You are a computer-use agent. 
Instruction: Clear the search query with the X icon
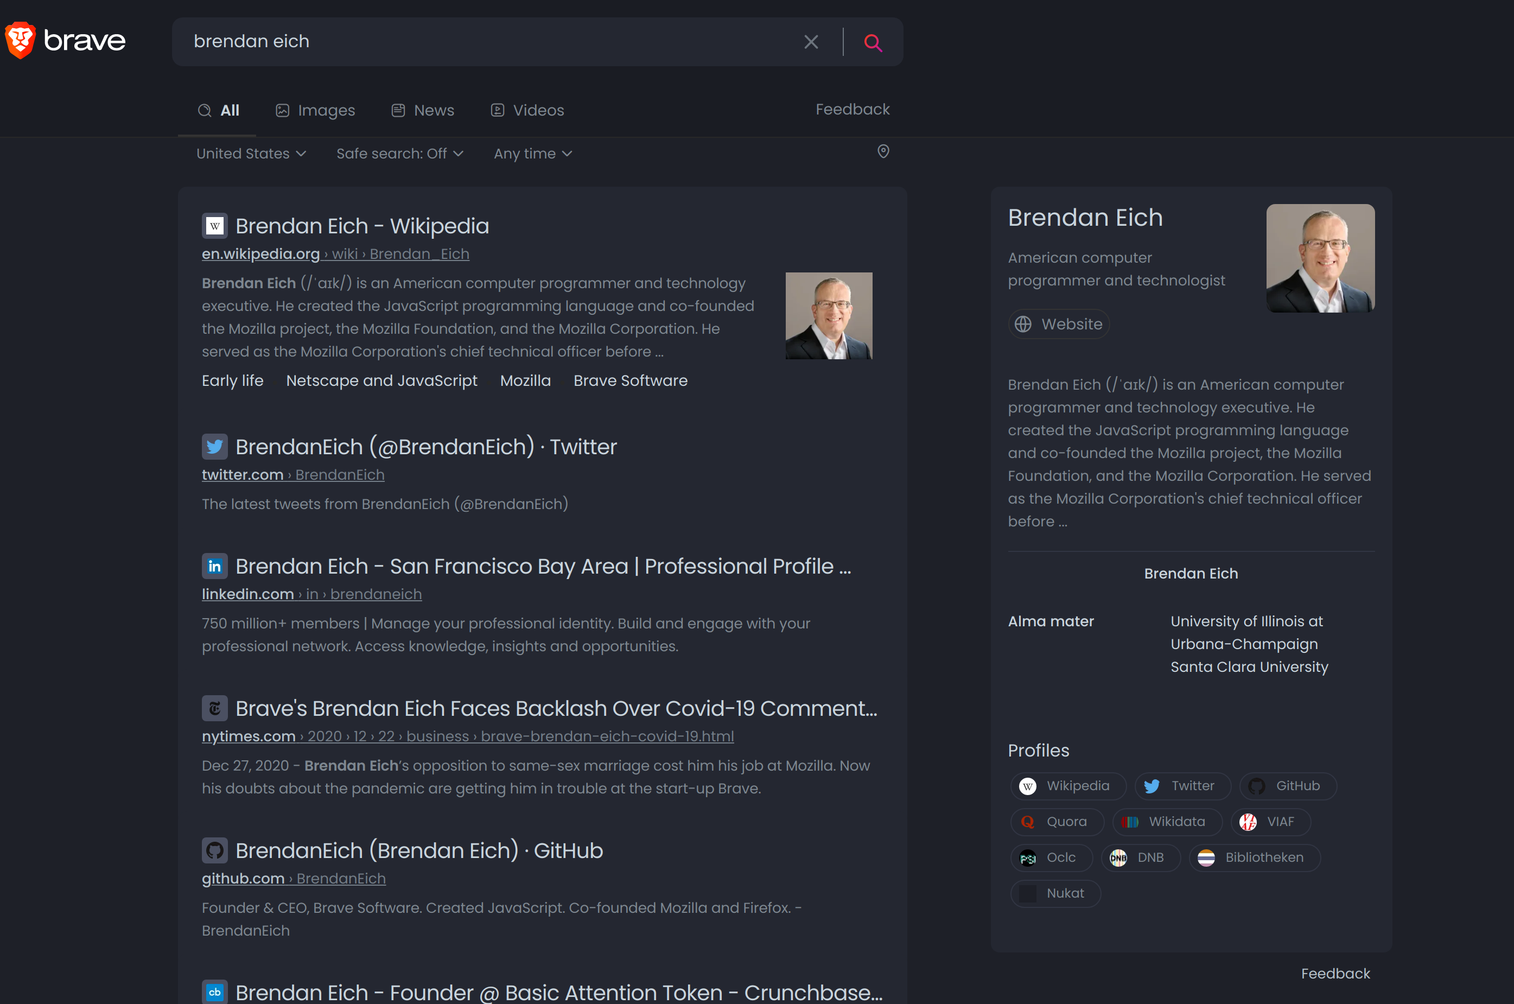[811, 42]
